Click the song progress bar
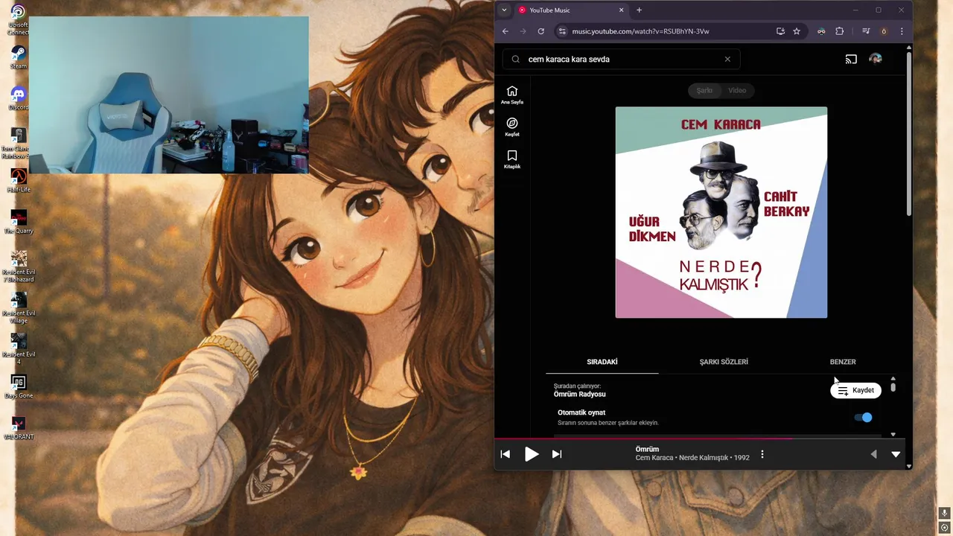This screenshot has width=953, height=536. pyautogui.click(x=700, y=438)
